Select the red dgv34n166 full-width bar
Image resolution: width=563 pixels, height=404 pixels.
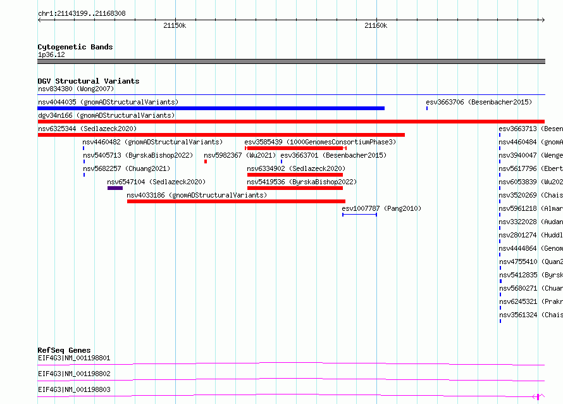pyautogui.click(x=291, y=122)
